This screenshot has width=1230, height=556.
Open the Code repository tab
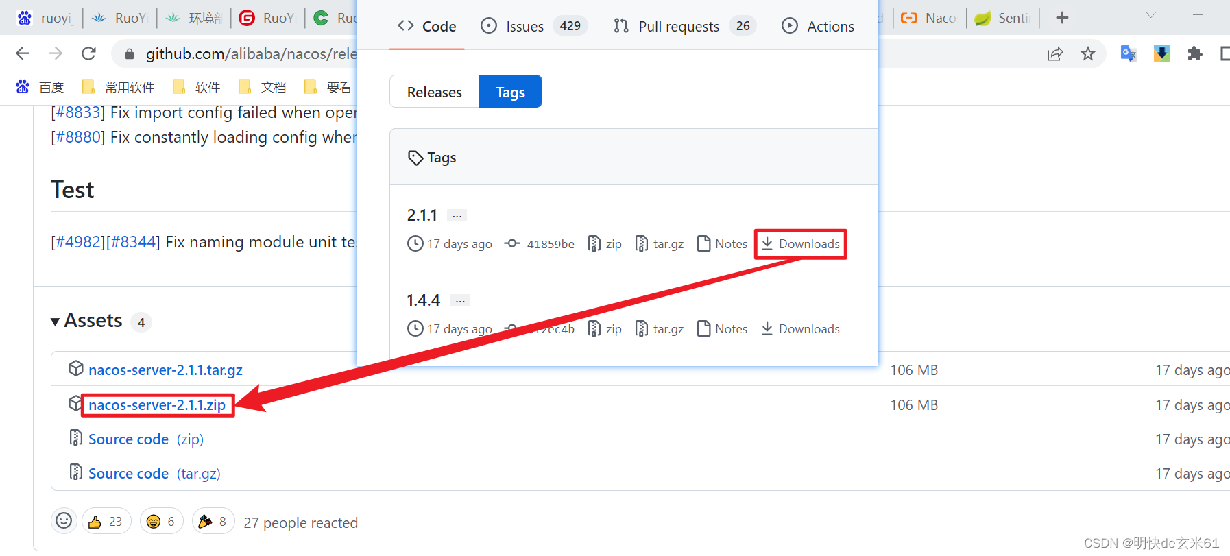tap(426, 26)
